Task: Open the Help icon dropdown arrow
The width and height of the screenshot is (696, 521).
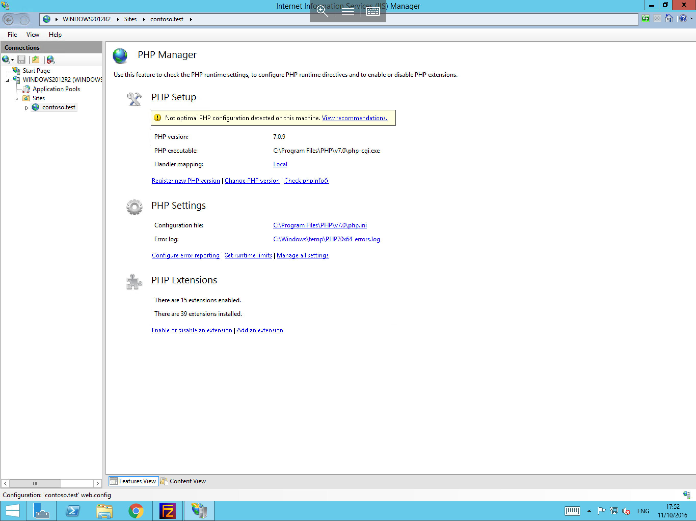Action: [x=691, y=19]
